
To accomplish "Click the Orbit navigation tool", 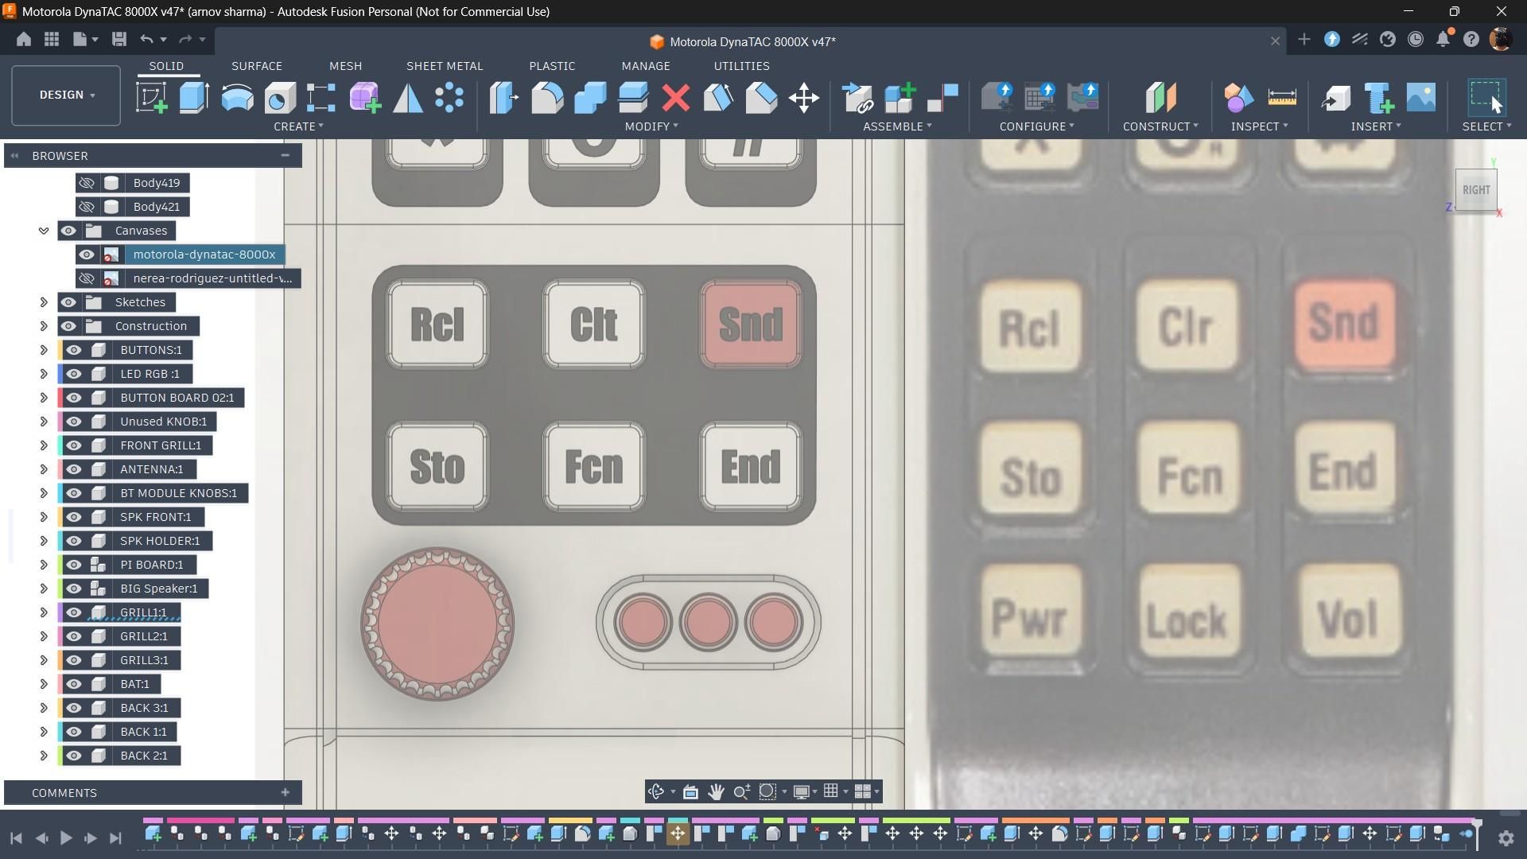I will [656, 791].
